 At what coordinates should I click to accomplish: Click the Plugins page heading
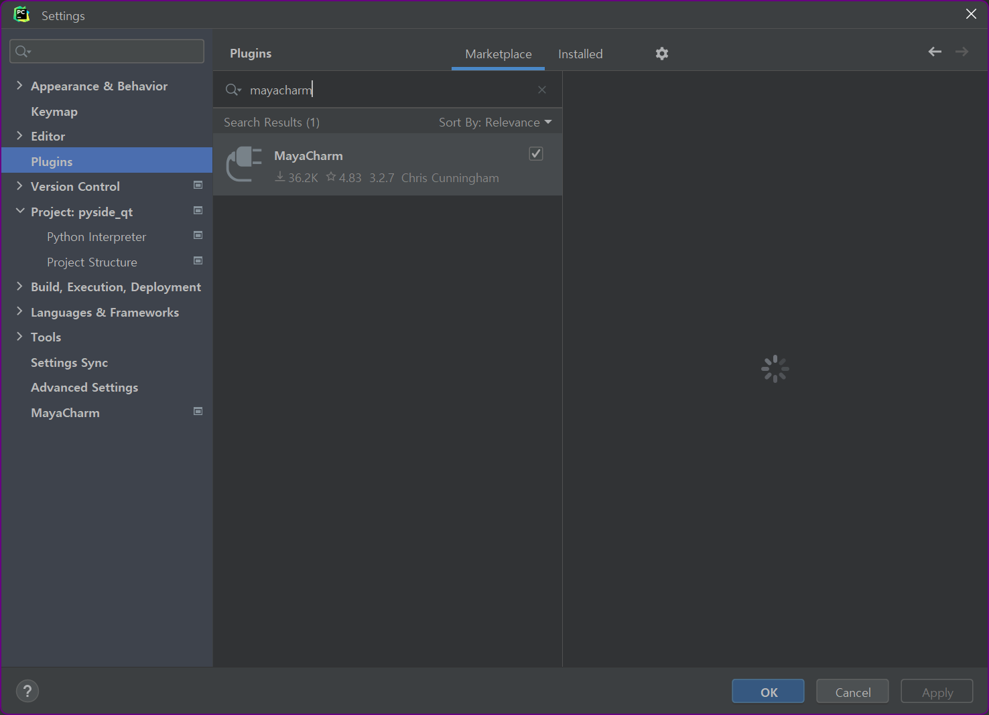coord(251,54)
